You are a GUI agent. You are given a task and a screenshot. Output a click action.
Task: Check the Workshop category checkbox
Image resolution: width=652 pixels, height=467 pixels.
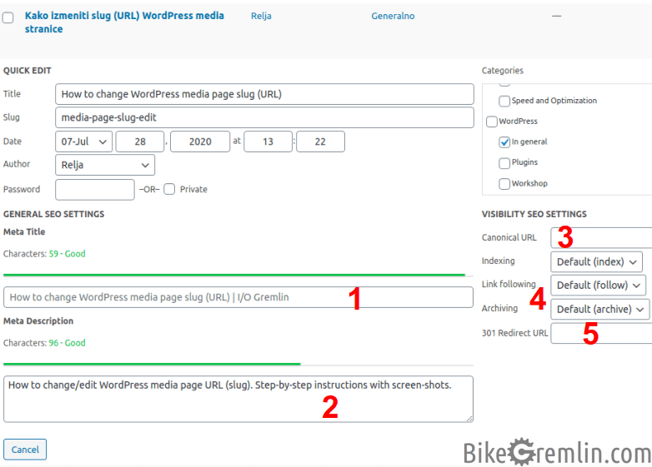click(504, 183)
